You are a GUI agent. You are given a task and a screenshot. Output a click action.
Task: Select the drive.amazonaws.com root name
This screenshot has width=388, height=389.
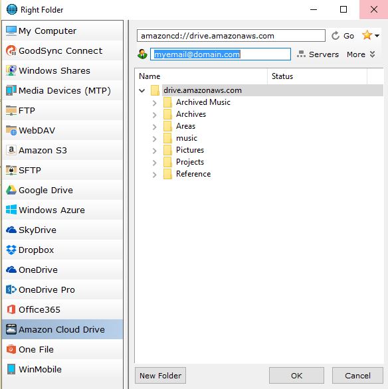point(203,90)
